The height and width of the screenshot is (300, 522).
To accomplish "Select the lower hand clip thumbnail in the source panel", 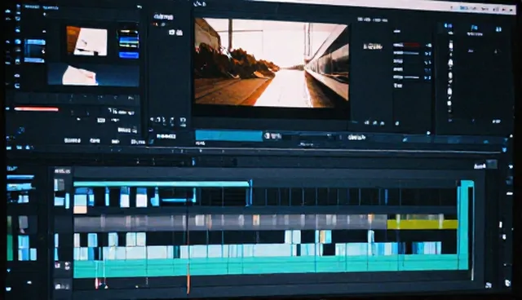I will click(94, 74).
